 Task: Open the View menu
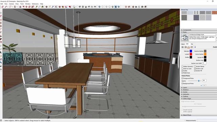(x=6, y=4)
